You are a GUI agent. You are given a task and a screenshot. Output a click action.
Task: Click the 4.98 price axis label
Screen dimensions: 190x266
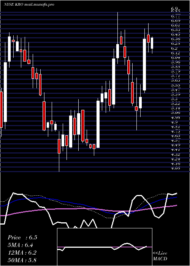click(x=175, y=117)
